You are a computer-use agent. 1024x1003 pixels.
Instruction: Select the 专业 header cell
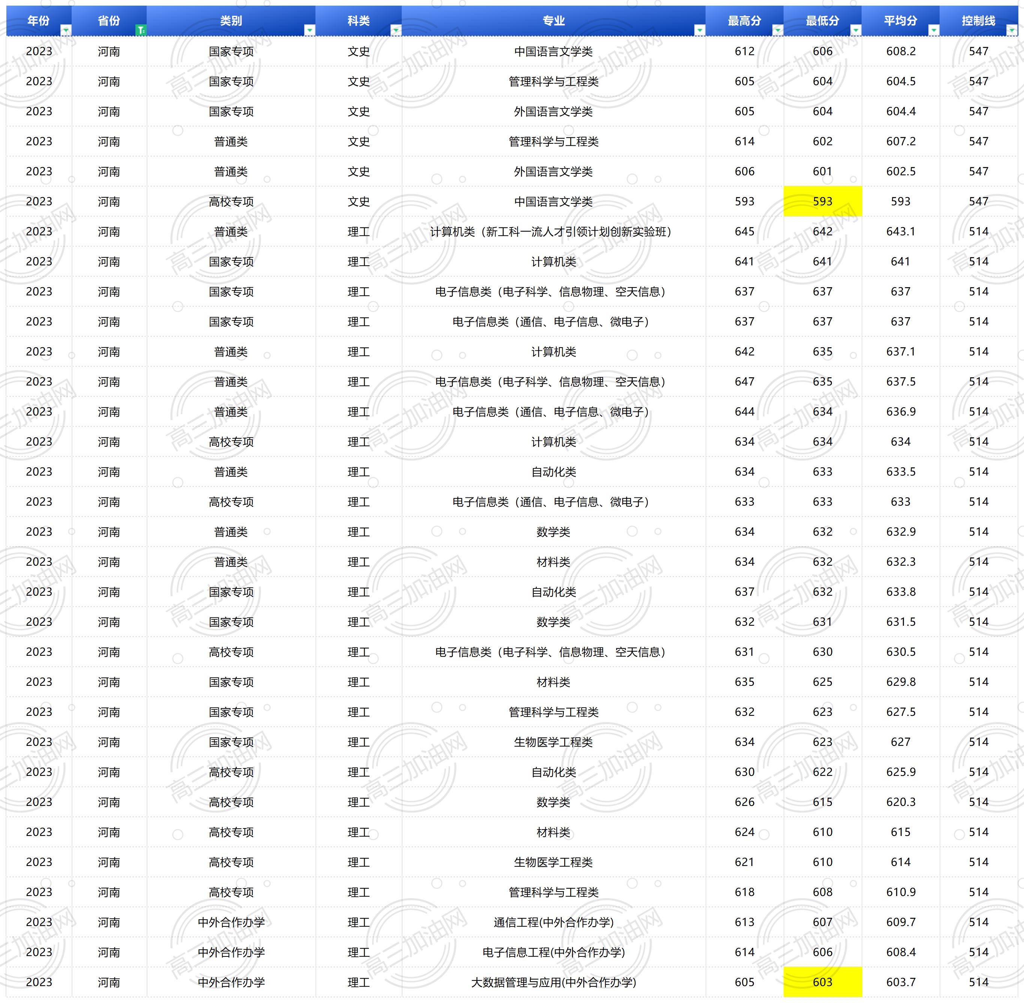[x=553, y=21]
